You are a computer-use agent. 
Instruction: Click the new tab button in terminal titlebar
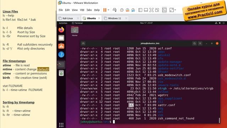click(x=83, y=43)
